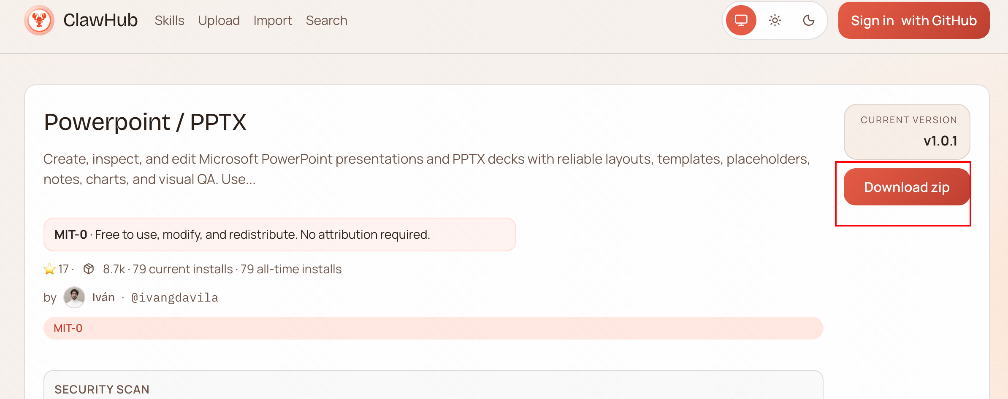Click the package downloads cube icon
This screenshot has height=399, width=1008.
click(x=89, y=269)
